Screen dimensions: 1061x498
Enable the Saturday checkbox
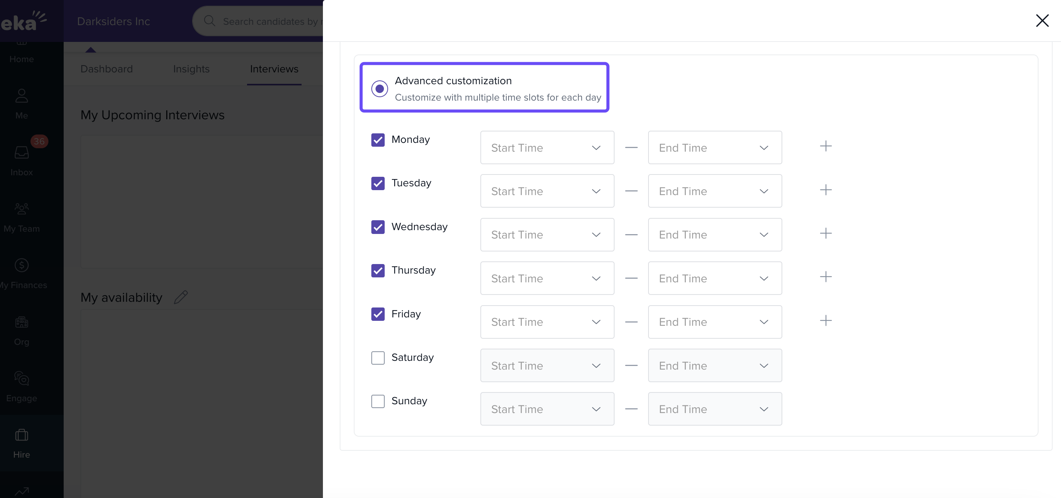[x=378, y=358]
